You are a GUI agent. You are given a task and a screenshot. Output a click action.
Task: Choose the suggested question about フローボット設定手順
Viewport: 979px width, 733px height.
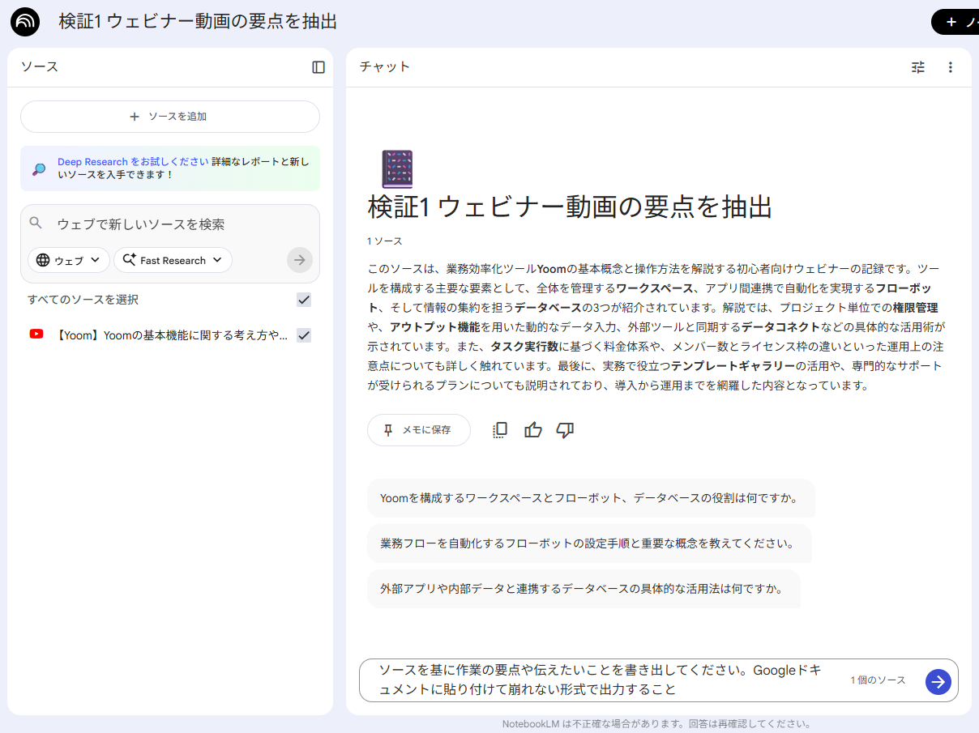coord(588,543)
